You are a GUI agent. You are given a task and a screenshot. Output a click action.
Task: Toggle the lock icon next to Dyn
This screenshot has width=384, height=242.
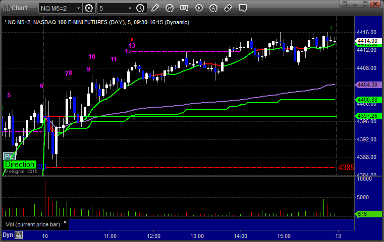point(19,235)
